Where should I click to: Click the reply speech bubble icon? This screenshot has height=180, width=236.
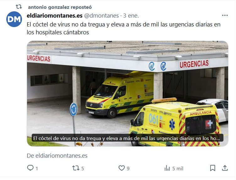[x=30, y=168]
